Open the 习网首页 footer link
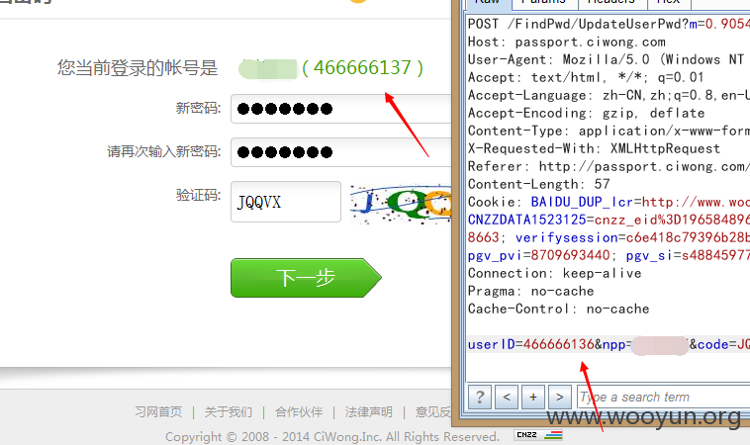Viewport: 750px width, 445px height. click(158, 411)
